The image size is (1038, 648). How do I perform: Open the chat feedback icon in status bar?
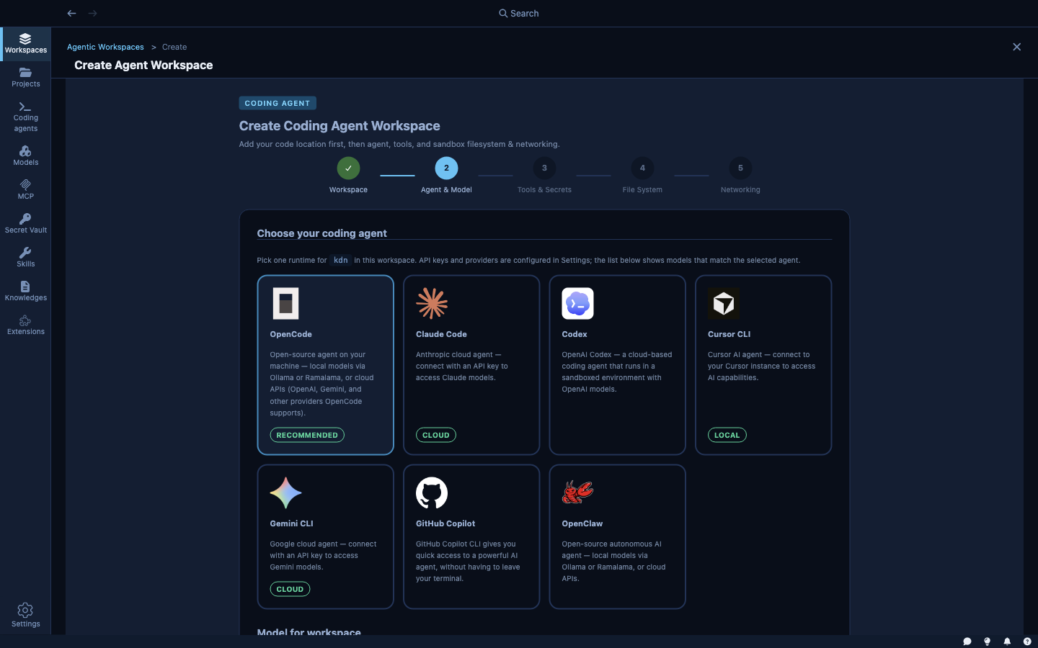[967, 642]
